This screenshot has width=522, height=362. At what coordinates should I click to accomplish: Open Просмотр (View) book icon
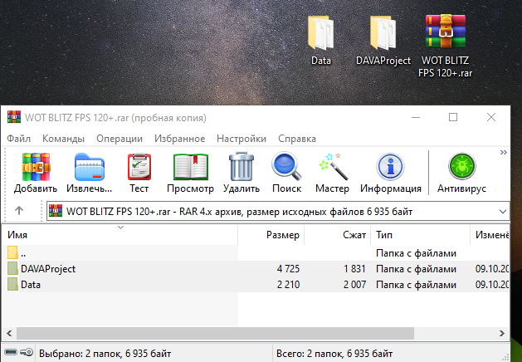190,167
